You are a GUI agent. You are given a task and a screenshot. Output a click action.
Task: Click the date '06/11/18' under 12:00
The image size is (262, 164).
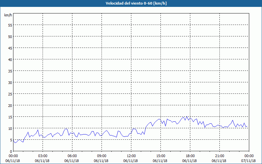click(x=130, y=161)
